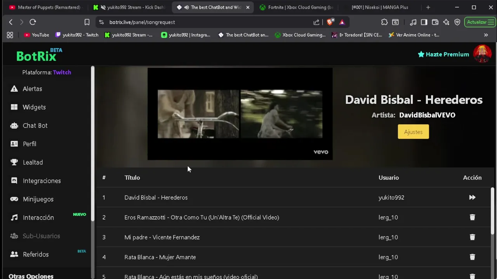Open the Perfil page

(30, 144)
